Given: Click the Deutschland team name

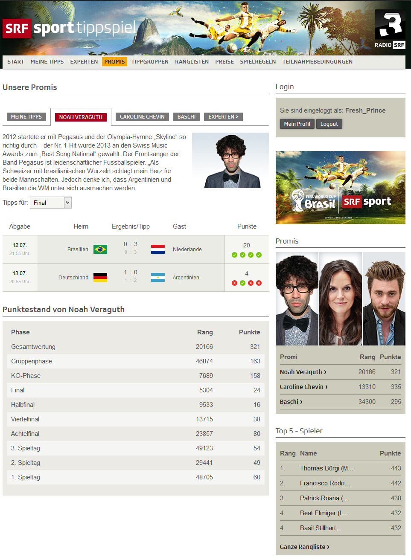Looking at the screenshot, I should (73, 278).
